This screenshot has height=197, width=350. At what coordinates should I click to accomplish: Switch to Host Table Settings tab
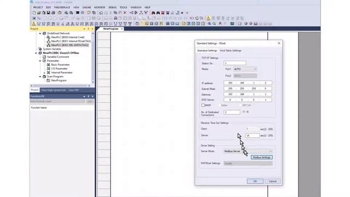tap(231, 51)
